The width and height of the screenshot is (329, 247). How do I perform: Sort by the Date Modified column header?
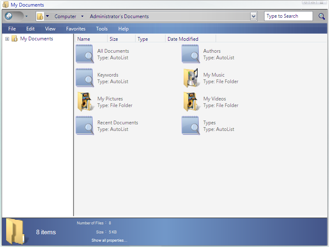click(183, 39)
